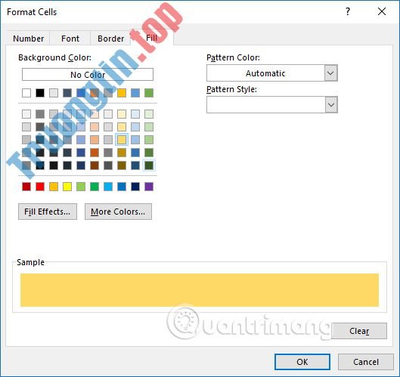Screen dimensions: 400x377
Task: Open the Fill Effects dialog
Action: 48,212
